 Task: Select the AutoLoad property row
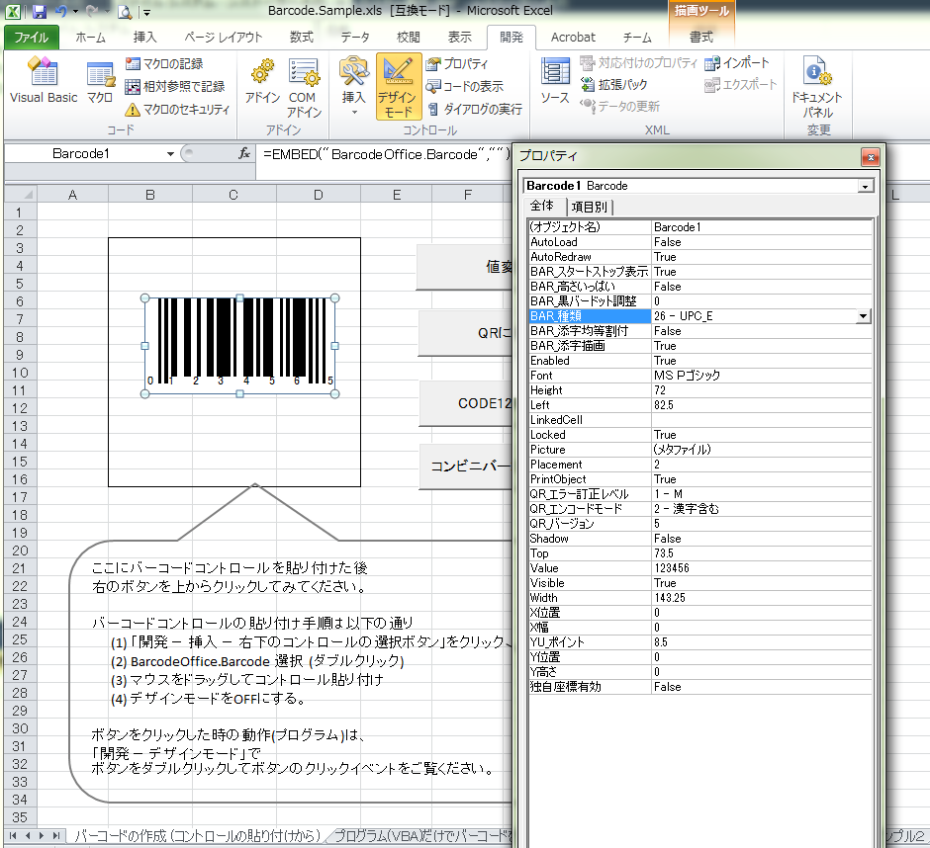coord(699,242)
